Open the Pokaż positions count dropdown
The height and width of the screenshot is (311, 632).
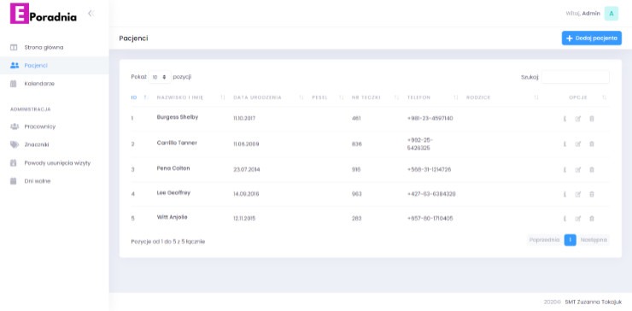[x=160, y=77]
